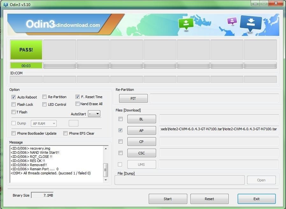Click 'Removed!!' log line
The height and width of the screenshot is (209, 286).
[x=29, y=165]
